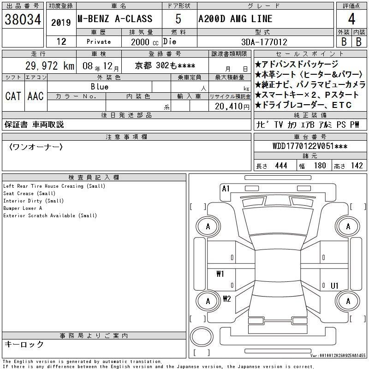Click the inspection date 08年 12月

[101, 66]
